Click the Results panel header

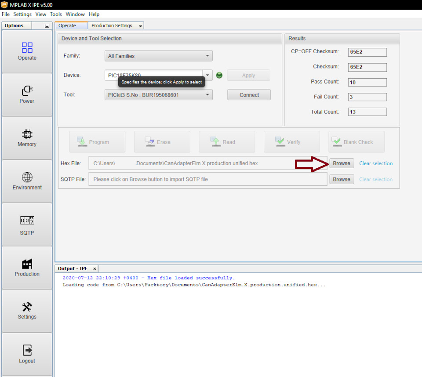pos(342,38)
